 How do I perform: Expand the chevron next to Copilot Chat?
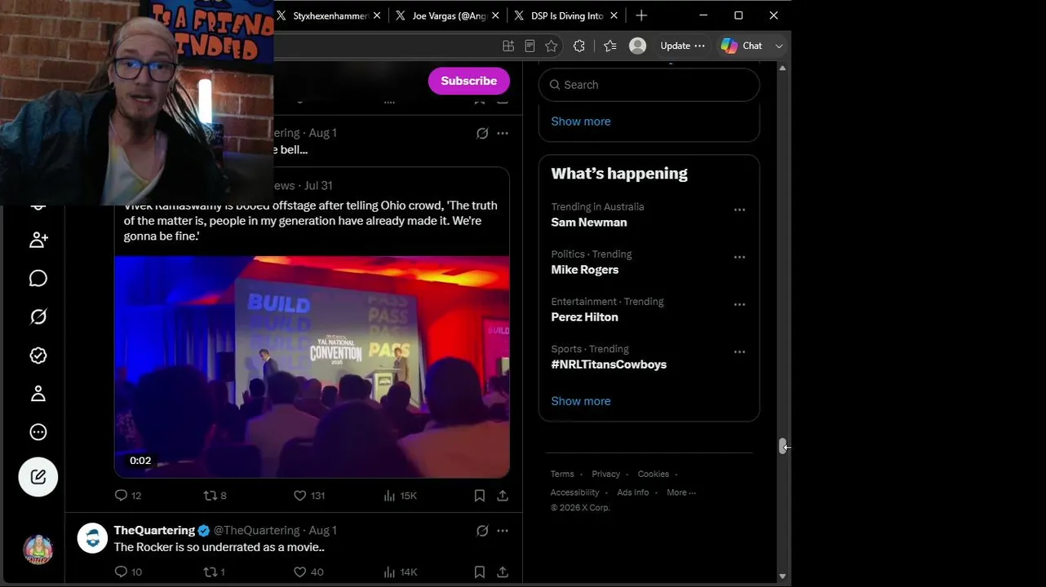[x=779, y=46]
